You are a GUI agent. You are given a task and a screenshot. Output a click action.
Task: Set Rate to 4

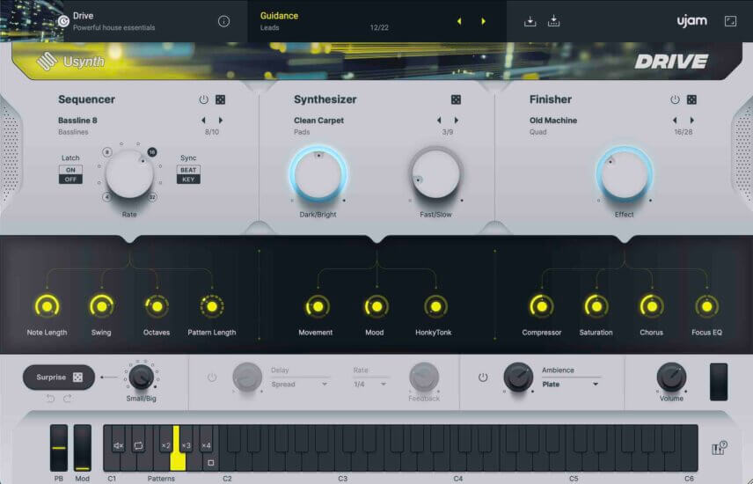tap(106, 197)
